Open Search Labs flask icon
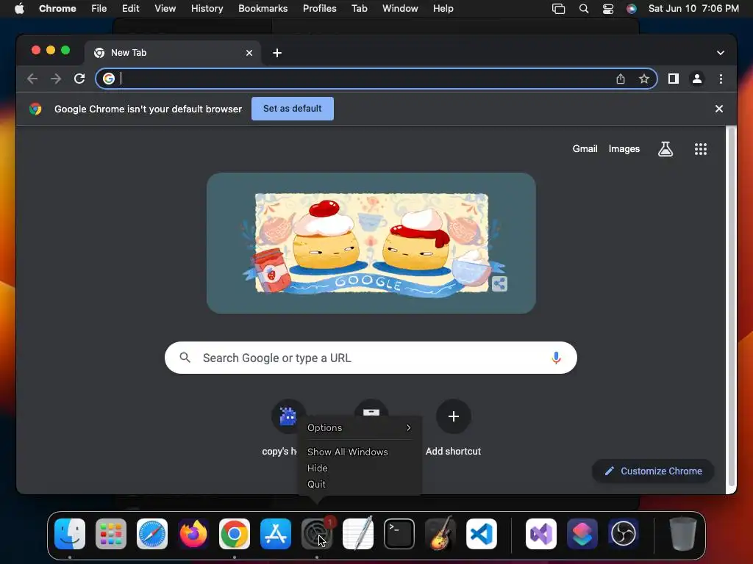Screen dimensions: 753x564 [665, 149]
